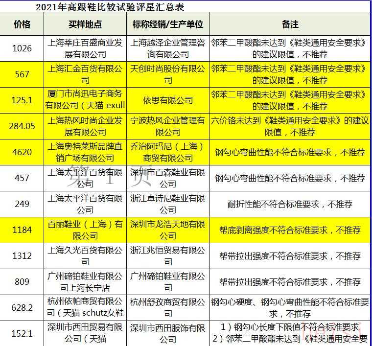
Task: Click the 乔治阿玛尼（上海）商贸有限公司 cell
Action: 167,152
